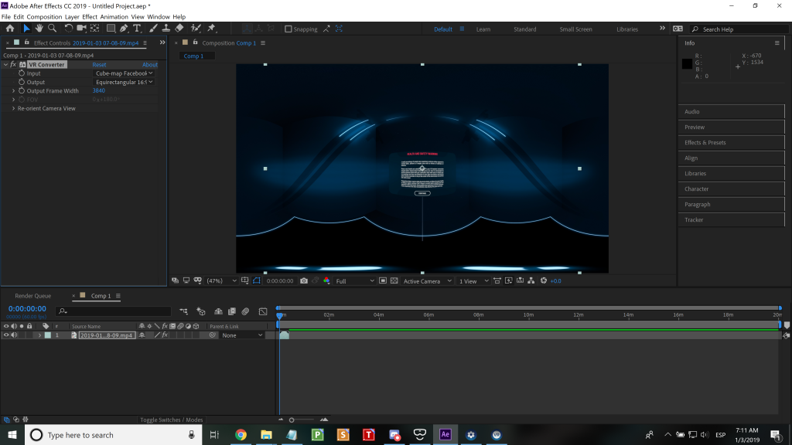Open After Effects from the Windows taskbar

coord(445,435)
